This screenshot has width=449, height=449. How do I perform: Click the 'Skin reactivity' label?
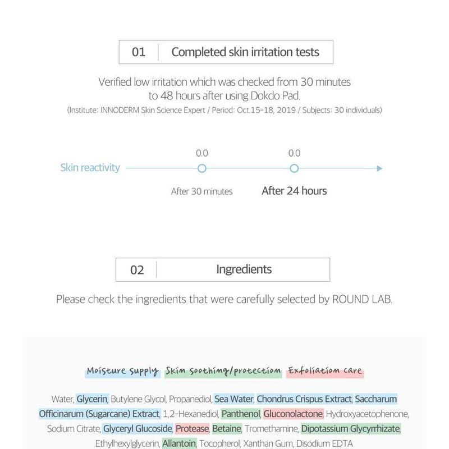coord(90,168)
